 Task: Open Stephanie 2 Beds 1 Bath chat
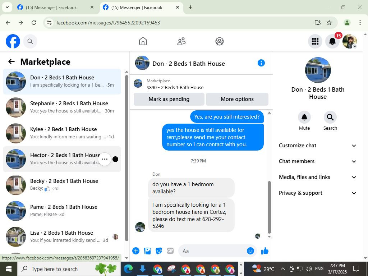click(62, 107)
